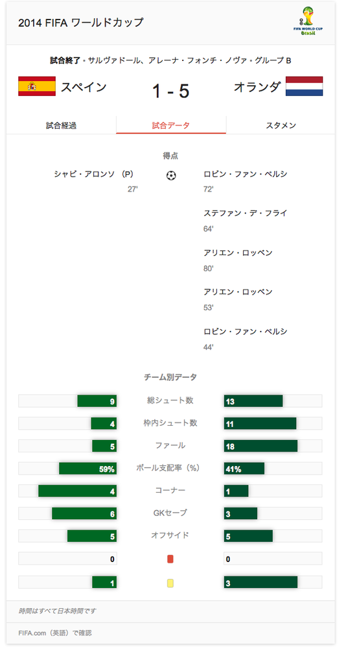
Task: Click scorer ステファン・デ・フライ
Action: coord(245,213)
